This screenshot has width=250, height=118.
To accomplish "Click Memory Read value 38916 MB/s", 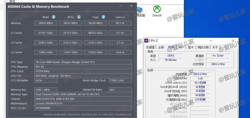I will click(46, 23).
